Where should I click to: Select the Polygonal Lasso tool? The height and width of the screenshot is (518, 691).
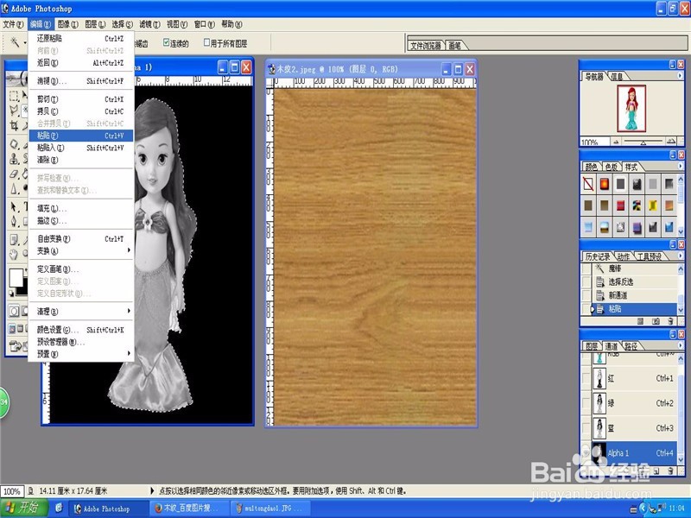14,111
